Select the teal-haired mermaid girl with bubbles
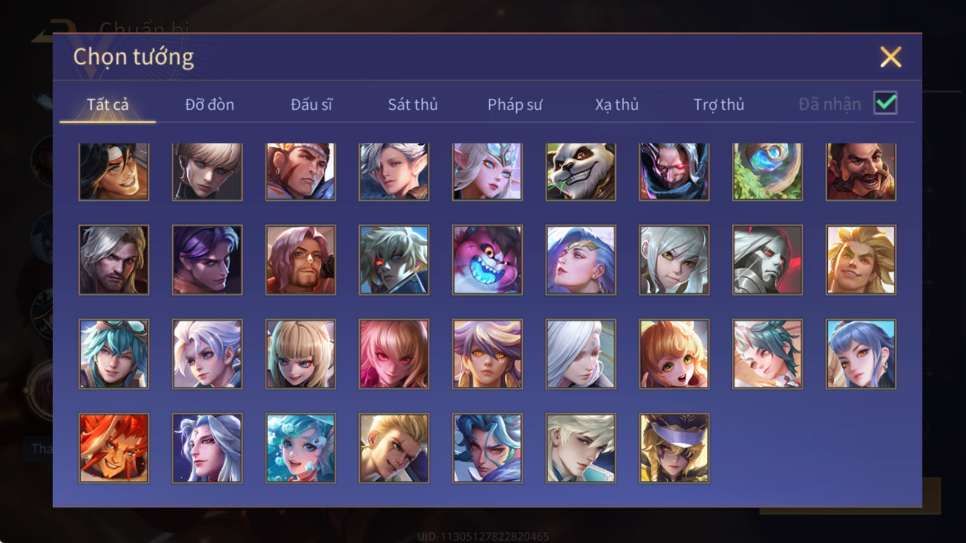The image size is (966, 543). click(x=300, y=448)
